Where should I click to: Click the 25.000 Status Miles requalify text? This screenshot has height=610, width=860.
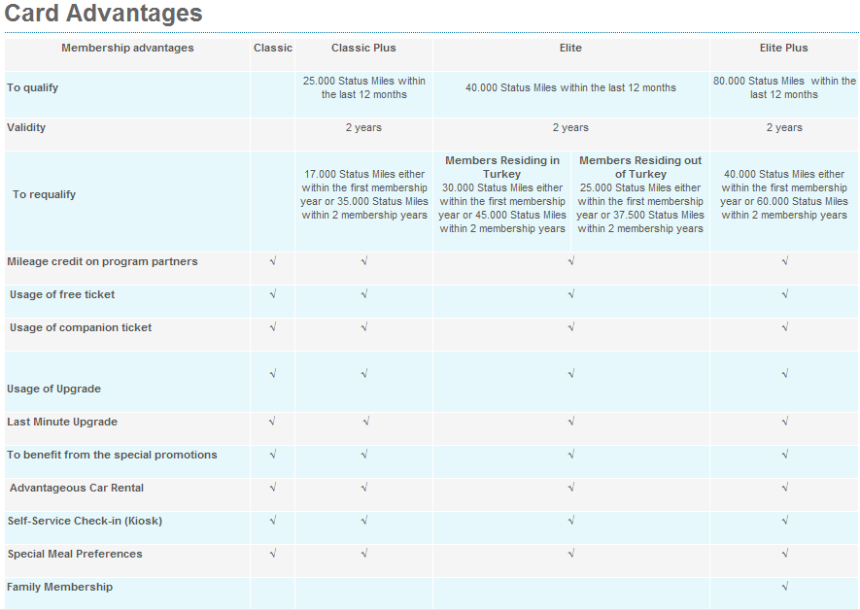(640, 208)
